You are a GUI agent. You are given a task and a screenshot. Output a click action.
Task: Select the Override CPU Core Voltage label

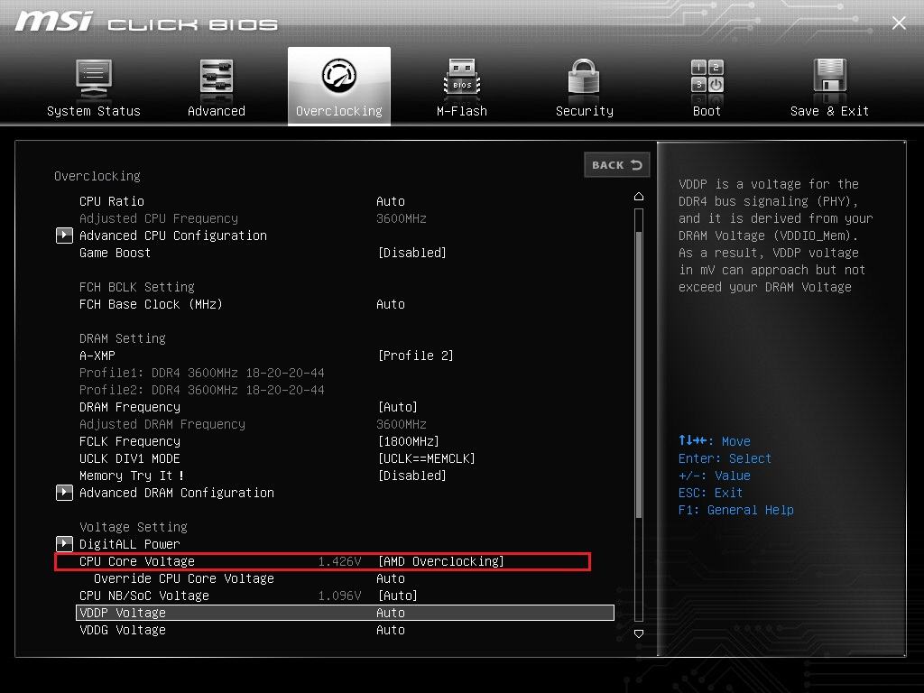(184, 578)
